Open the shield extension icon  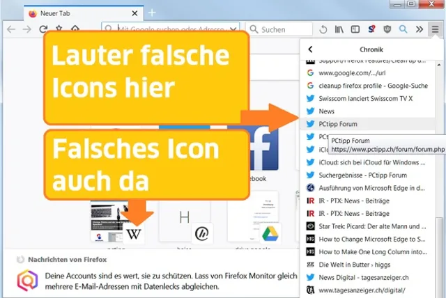coord(387,29)
